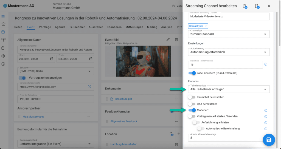Open the external link icon for Veranstaltungswebsite
The height and width of the screenshot is (149, 281).
89,86
